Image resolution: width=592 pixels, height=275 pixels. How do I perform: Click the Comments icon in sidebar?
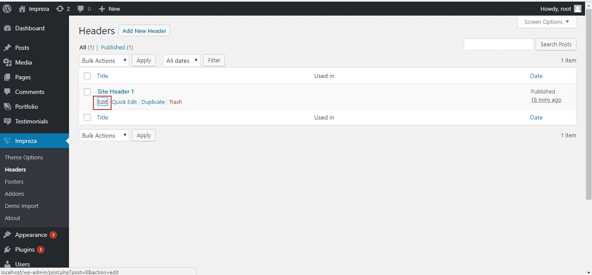point(7,92)
